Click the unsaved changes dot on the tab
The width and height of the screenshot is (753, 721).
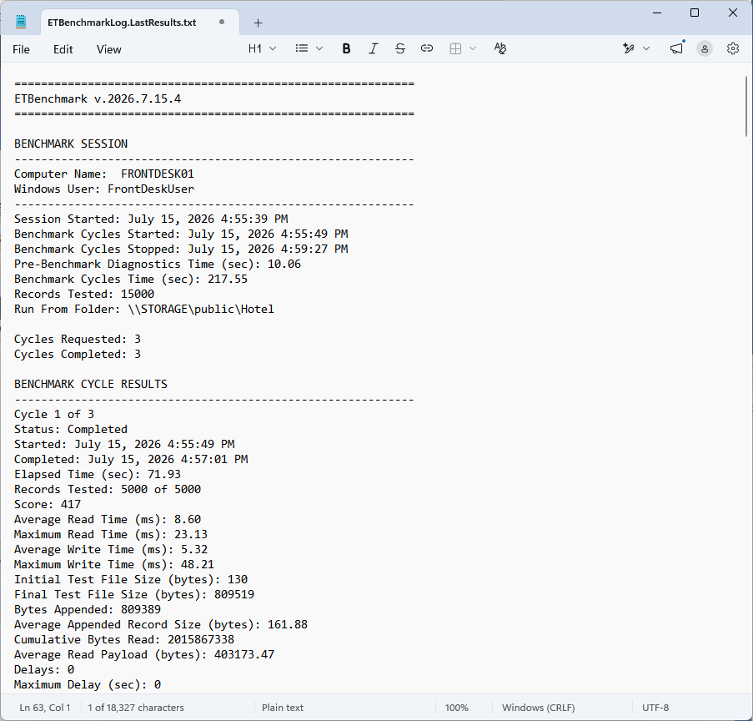point(221,22)
